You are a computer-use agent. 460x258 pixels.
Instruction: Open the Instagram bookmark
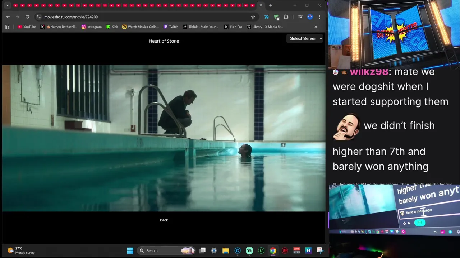(x=91, y=27)
